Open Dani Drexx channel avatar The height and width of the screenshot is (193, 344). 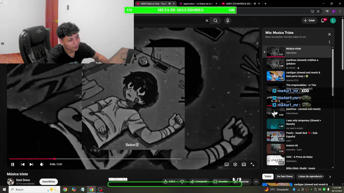[x=10, y=181]
